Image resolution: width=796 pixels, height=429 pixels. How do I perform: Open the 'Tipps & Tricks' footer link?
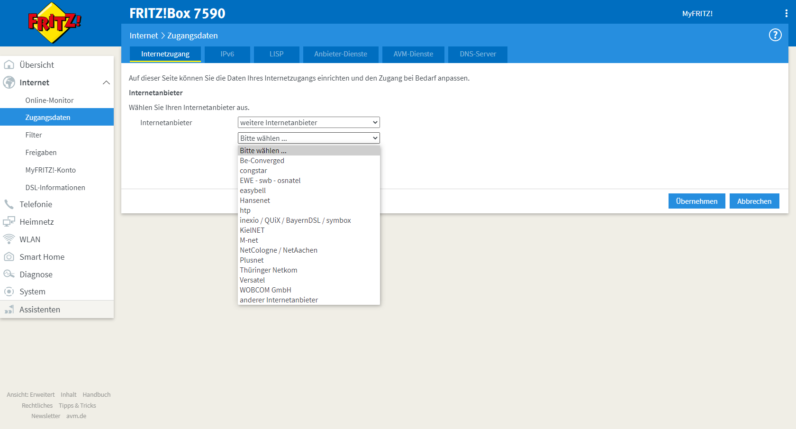77,405
